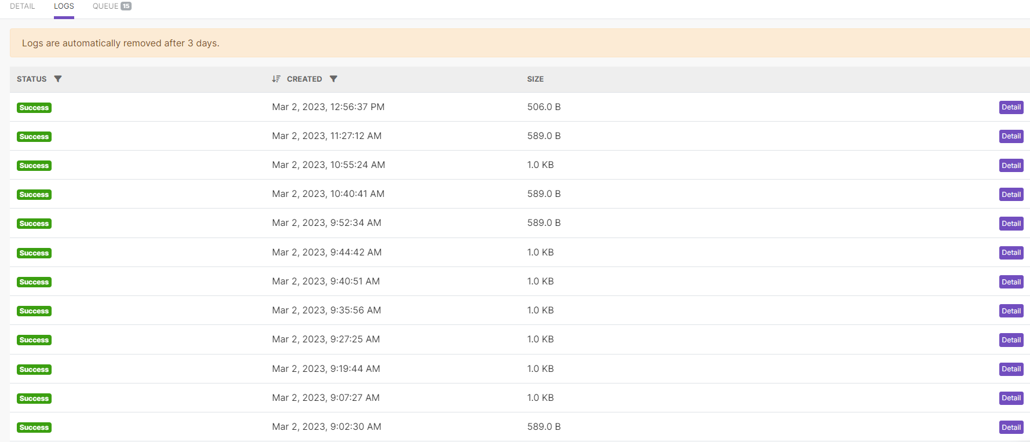Open Detail for the 12:56:37 PM log
Image resolution: width=1030 pixels, height=442 pixels.
(x=1011, y=107)
